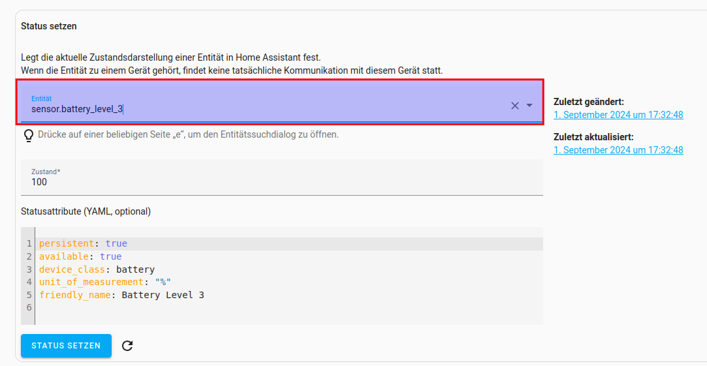Screen dimensions: 707x366
Task: Click line number 6 in the editor gutter
Action: [29, 307]
